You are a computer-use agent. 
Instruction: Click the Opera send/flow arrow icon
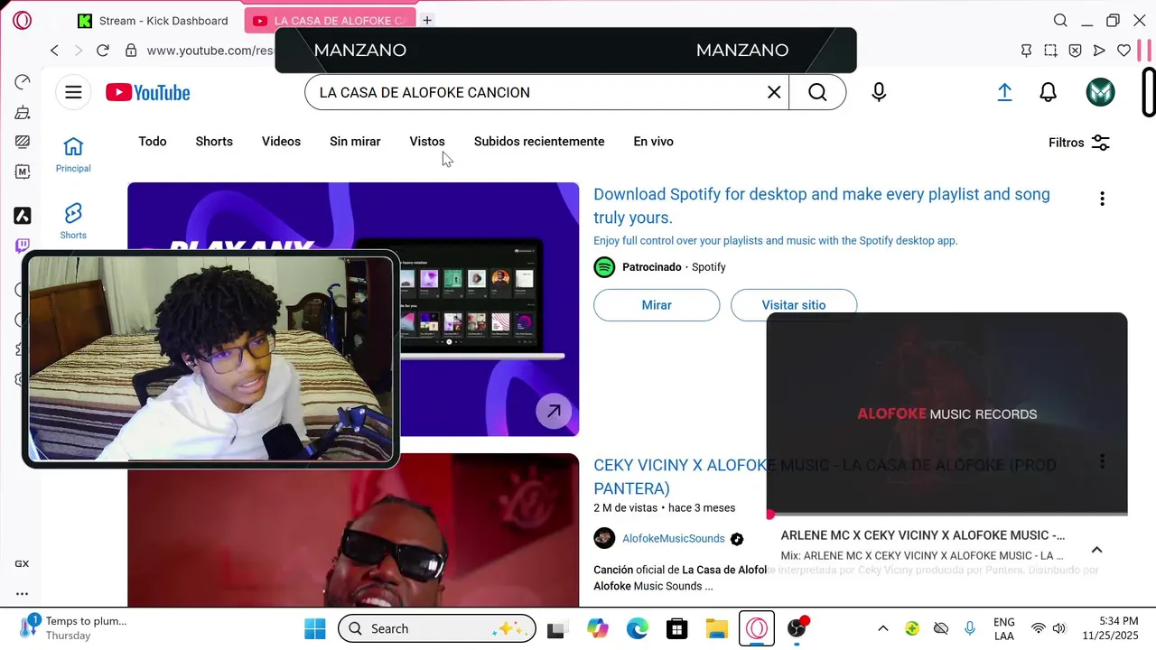click(1099, 51)
